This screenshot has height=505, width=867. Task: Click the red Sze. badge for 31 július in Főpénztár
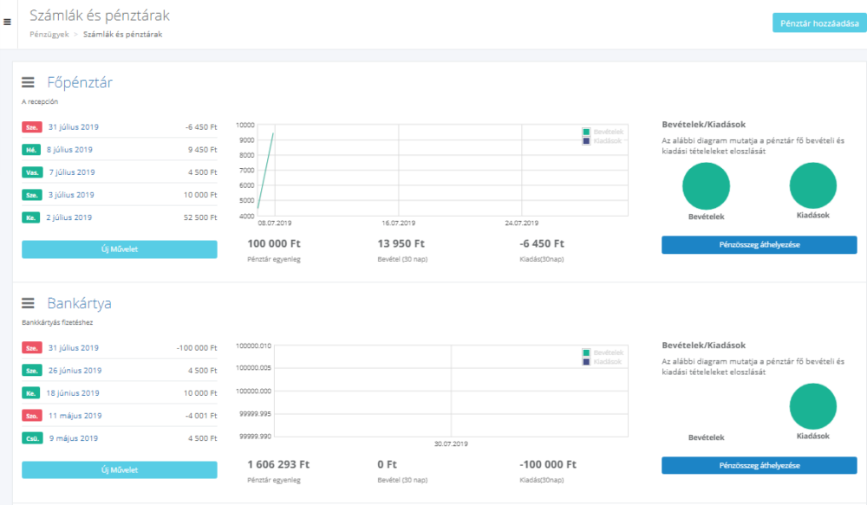tap(31, 126)
